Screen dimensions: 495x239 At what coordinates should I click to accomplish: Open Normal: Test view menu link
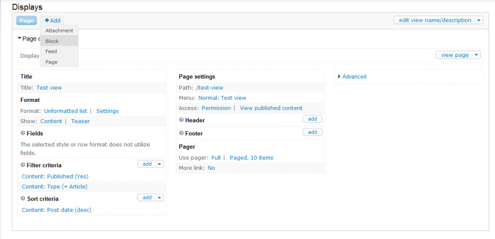(222, 98)
